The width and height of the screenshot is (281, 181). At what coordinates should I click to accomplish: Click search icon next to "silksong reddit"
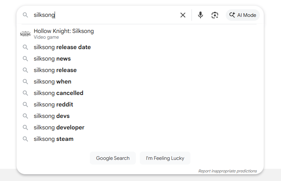click(25, 105)
